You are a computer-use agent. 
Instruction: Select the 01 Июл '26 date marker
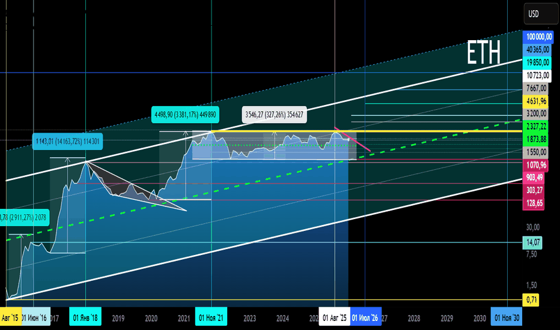tap(366, 317)
